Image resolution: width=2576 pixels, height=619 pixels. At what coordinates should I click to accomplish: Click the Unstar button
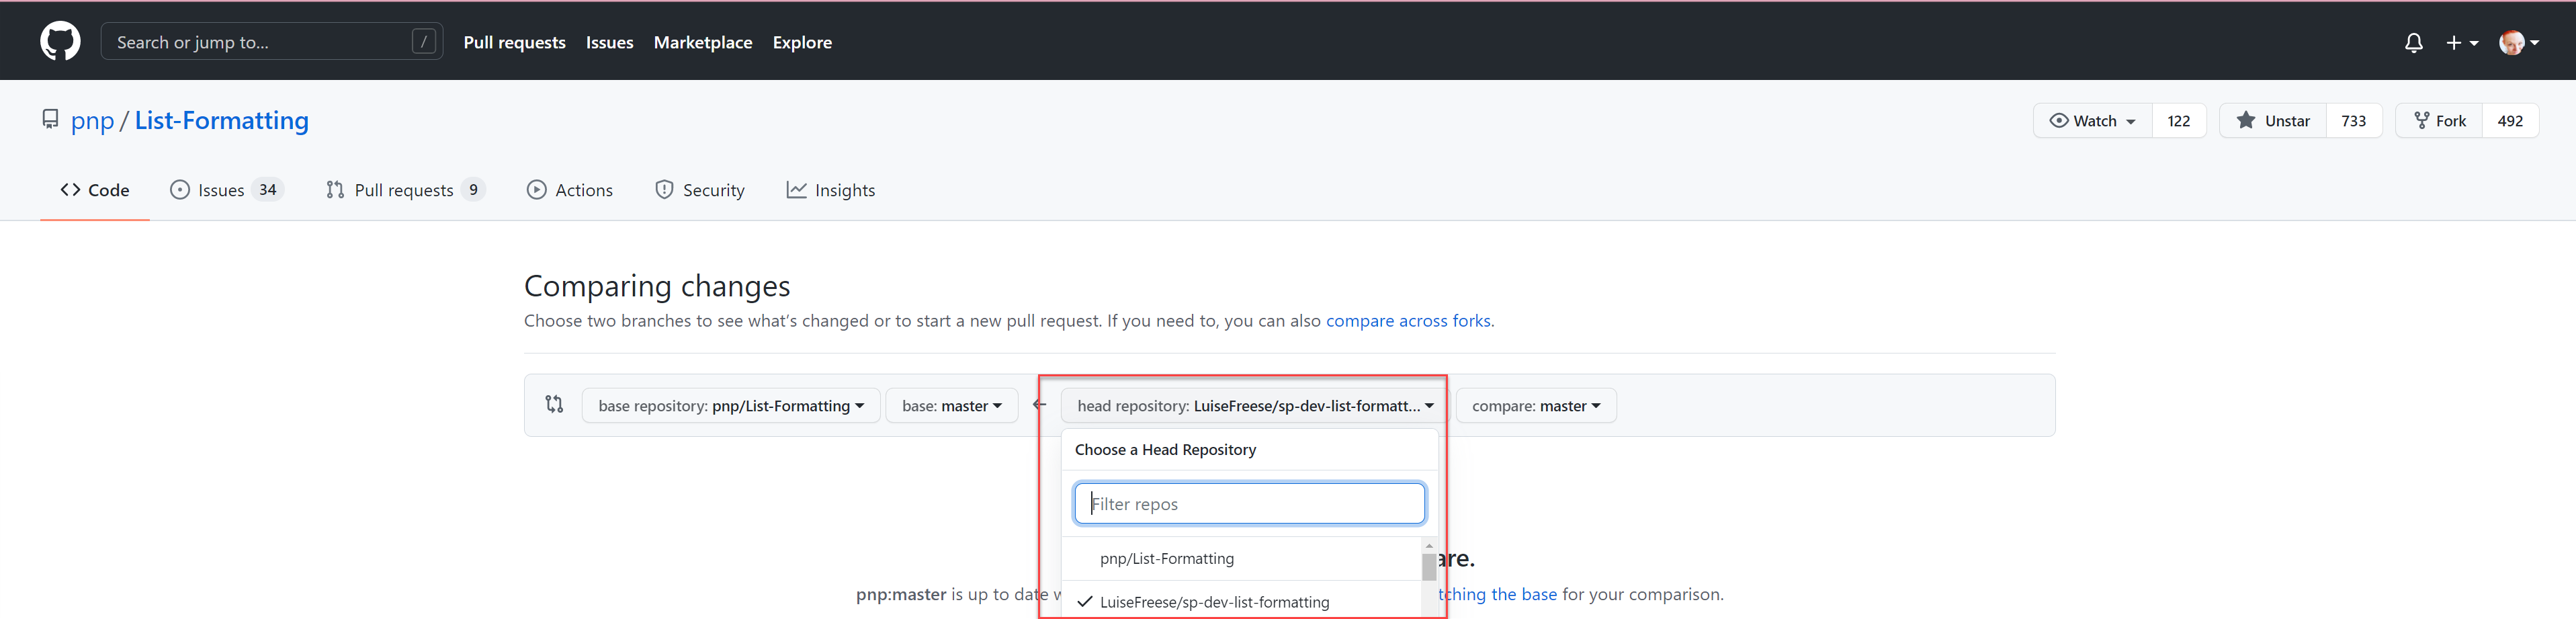[x=2272, y=121]
